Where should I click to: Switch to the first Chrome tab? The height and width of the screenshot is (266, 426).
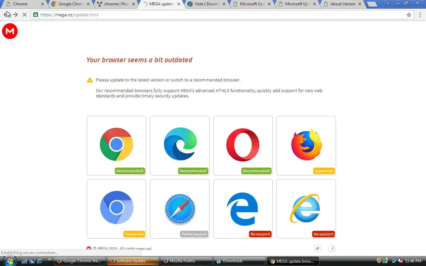point(24,4)
